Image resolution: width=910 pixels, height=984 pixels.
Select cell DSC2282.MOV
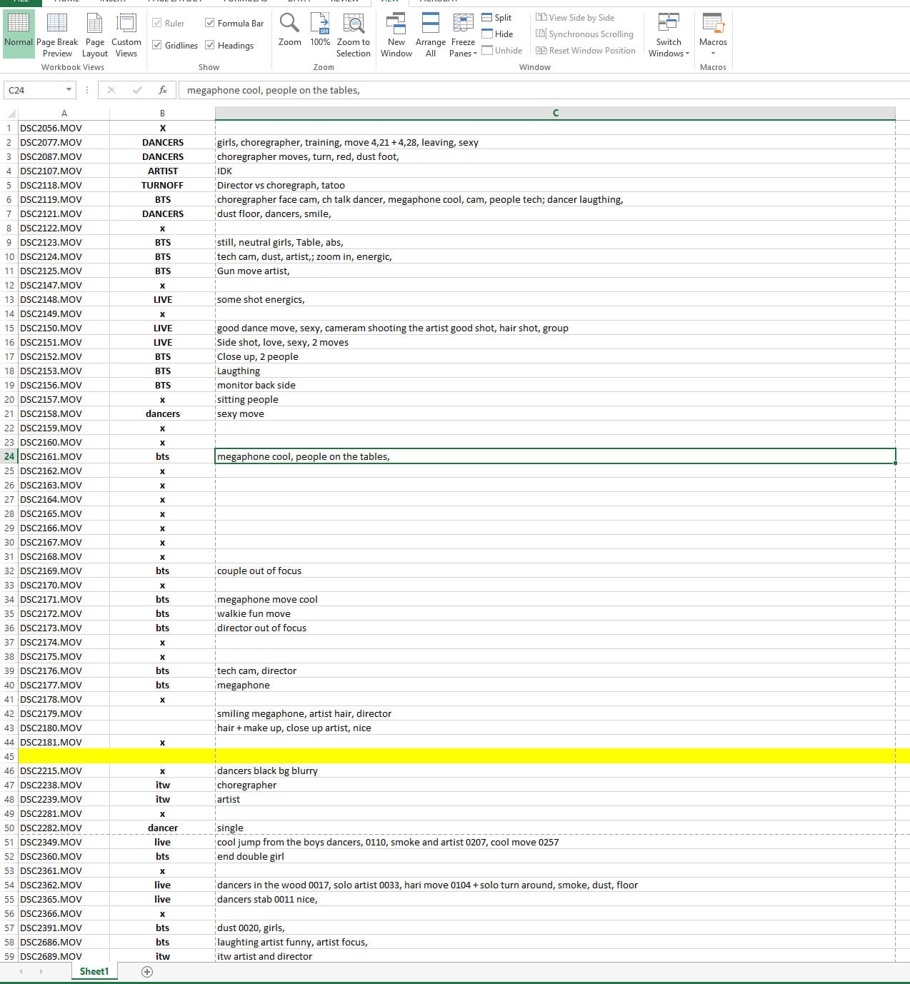tap(64, 828)
